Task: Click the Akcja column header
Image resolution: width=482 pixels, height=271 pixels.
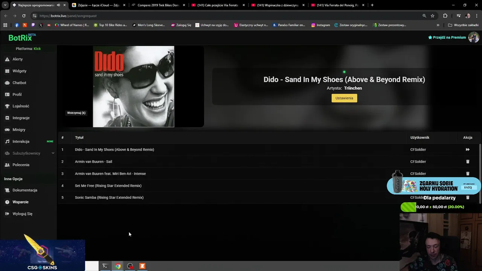Action: pyautogui.click(x=468, y=137)
